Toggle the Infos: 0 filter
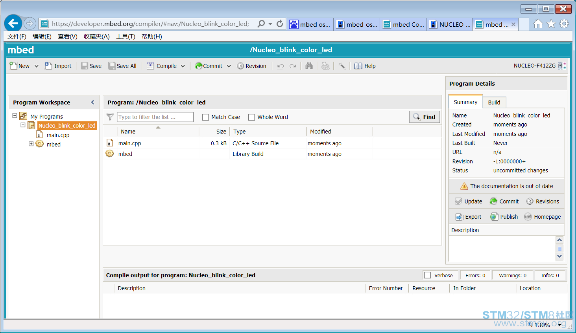Viewport: 576px width, 333px height. tap(550, 275)
